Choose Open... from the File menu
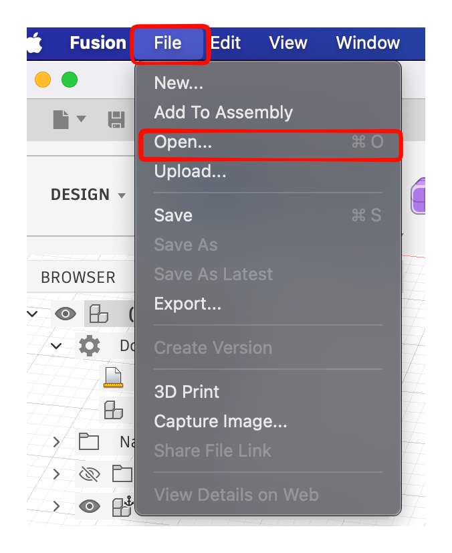This screenshot has height=553, width=452. pos(183,142)
